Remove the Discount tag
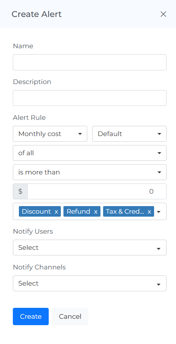 click(56, 211)
